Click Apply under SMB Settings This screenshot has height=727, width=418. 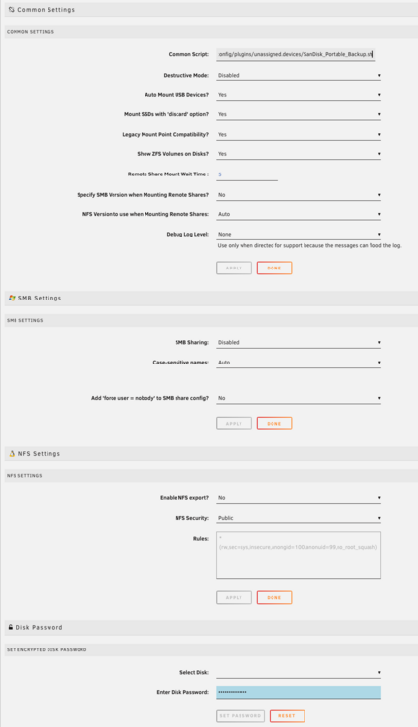[x=234, y=424]
